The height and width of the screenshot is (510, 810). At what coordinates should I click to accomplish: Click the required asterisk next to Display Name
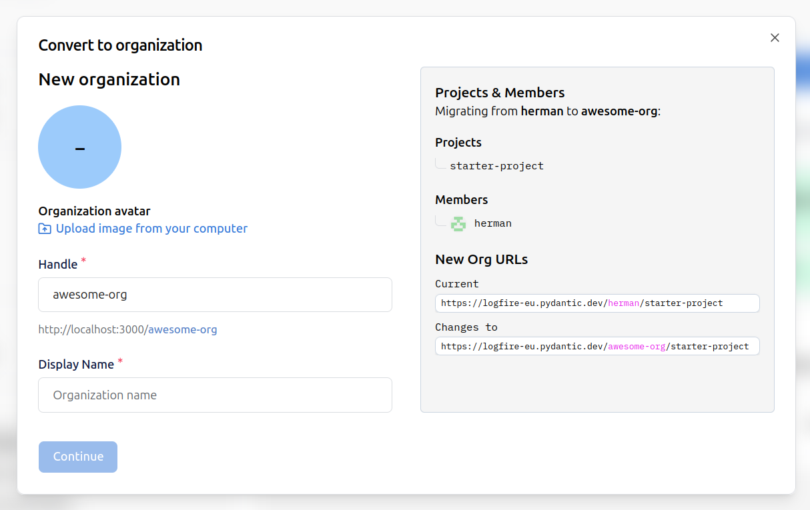tap(119, 360)
